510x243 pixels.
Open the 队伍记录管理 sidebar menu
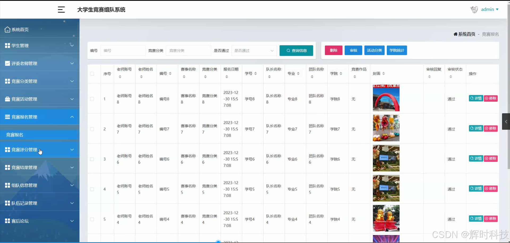(x=40, y=203)
